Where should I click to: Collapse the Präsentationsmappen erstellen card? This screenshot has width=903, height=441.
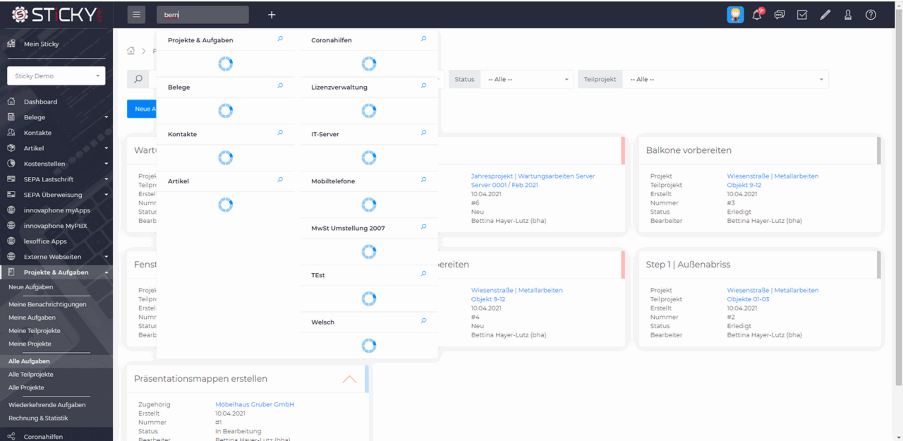tap(349, 379)
